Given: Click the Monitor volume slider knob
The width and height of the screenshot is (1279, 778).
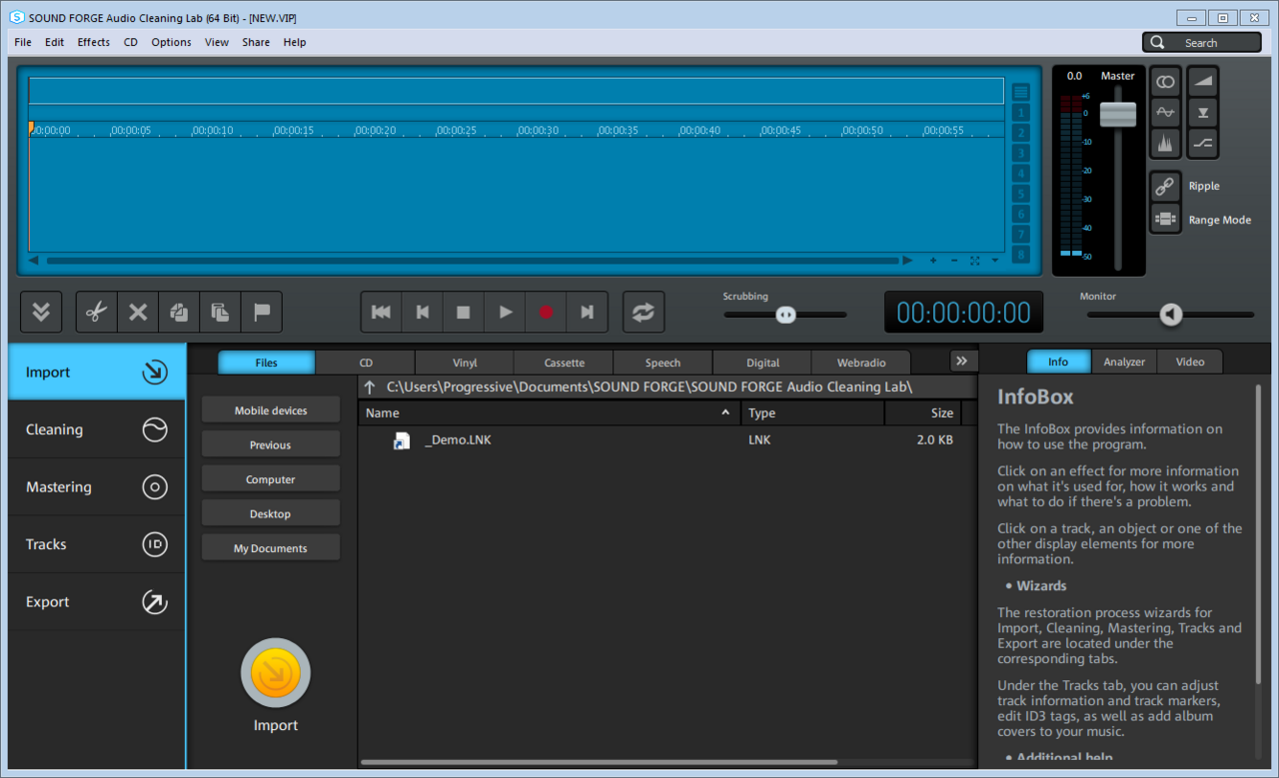Looking at the screenshot, I should (1171, 315).
